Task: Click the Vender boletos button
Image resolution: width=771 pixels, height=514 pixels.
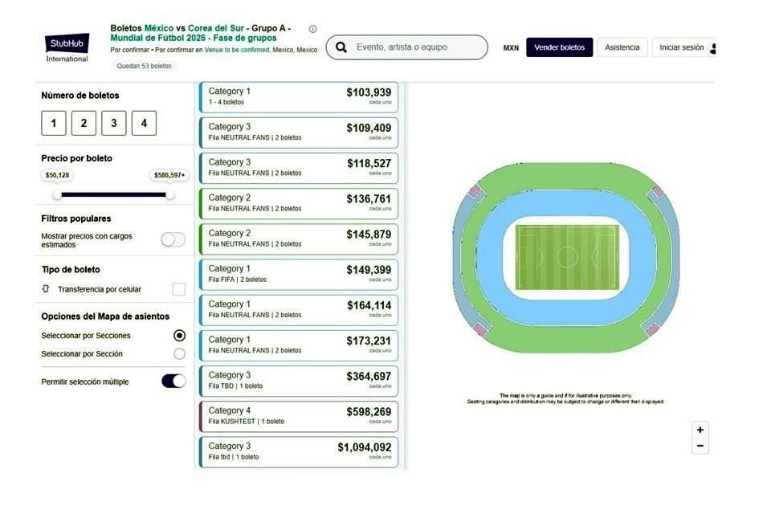Action: (x=560, y=47)
